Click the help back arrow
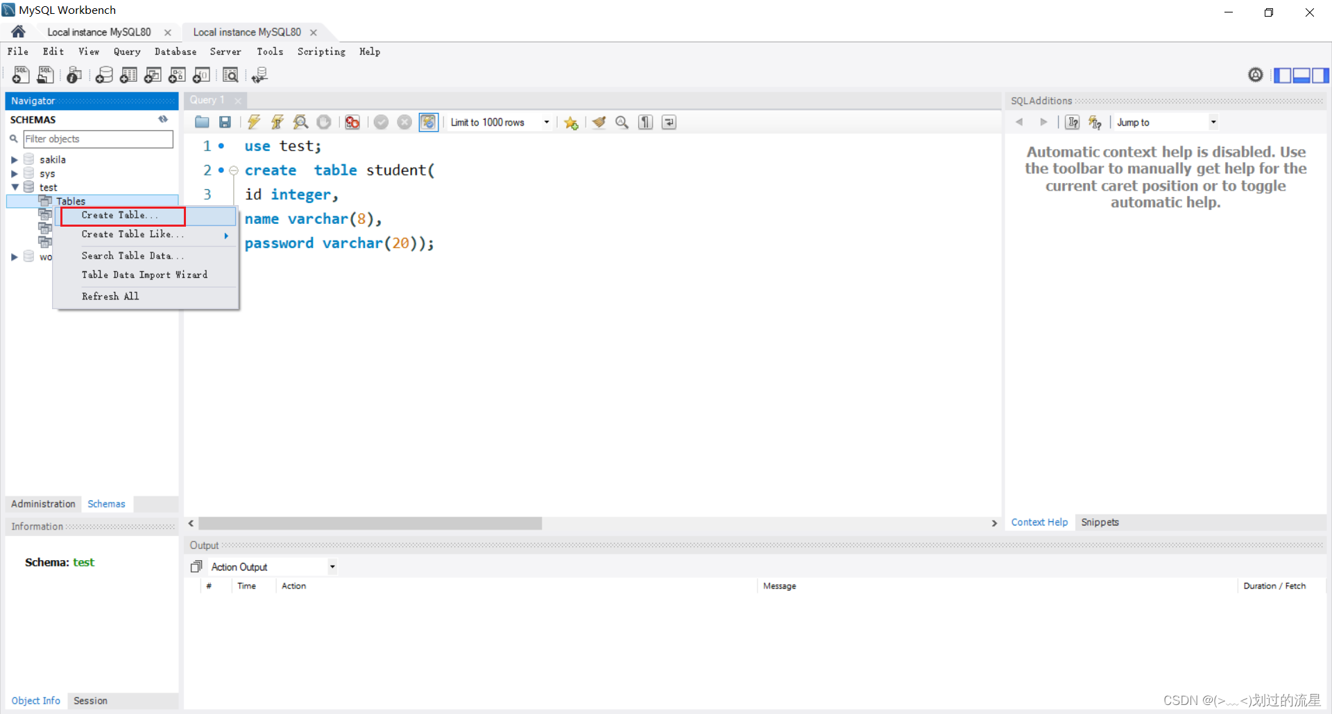Screen dimensions: 1332x714 click(1019, 122)
